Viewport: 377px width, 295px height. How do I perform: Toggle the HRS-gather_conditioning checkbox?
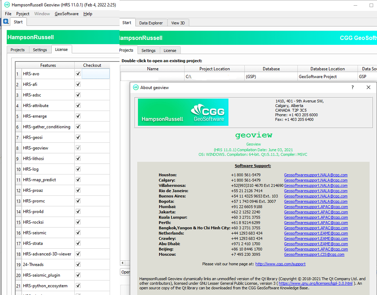[78, 126]
